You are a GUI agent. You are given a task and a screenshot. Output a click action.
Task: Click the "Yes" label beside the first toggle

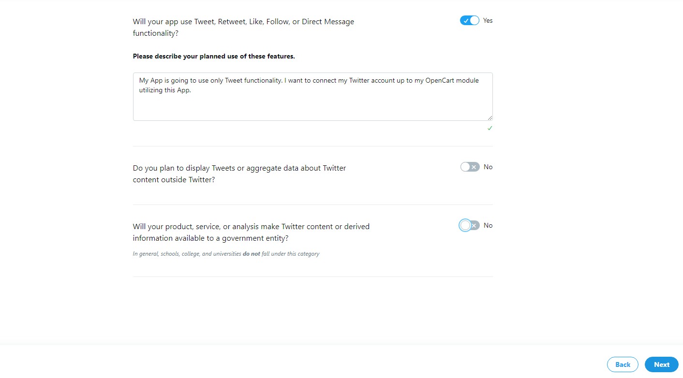coord(488,20)
